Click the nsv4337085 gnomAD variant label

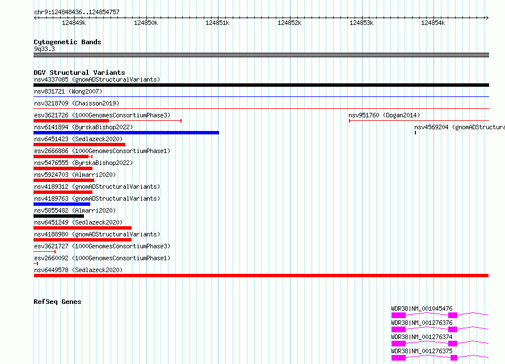tap(97, 79)
